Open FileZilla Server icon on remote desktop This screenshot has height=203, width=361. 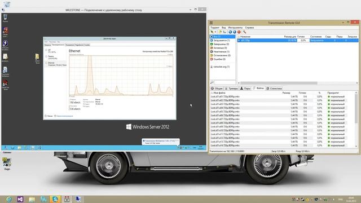coord(5,32)
